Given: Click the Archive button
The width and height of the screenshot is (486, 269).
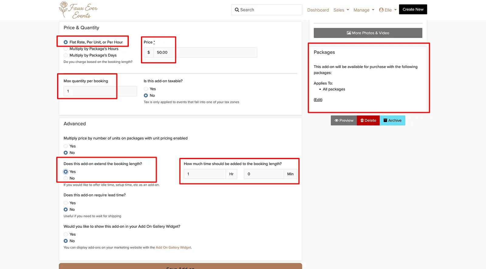Looking at the screenshot, I should (x=392, y=121).
